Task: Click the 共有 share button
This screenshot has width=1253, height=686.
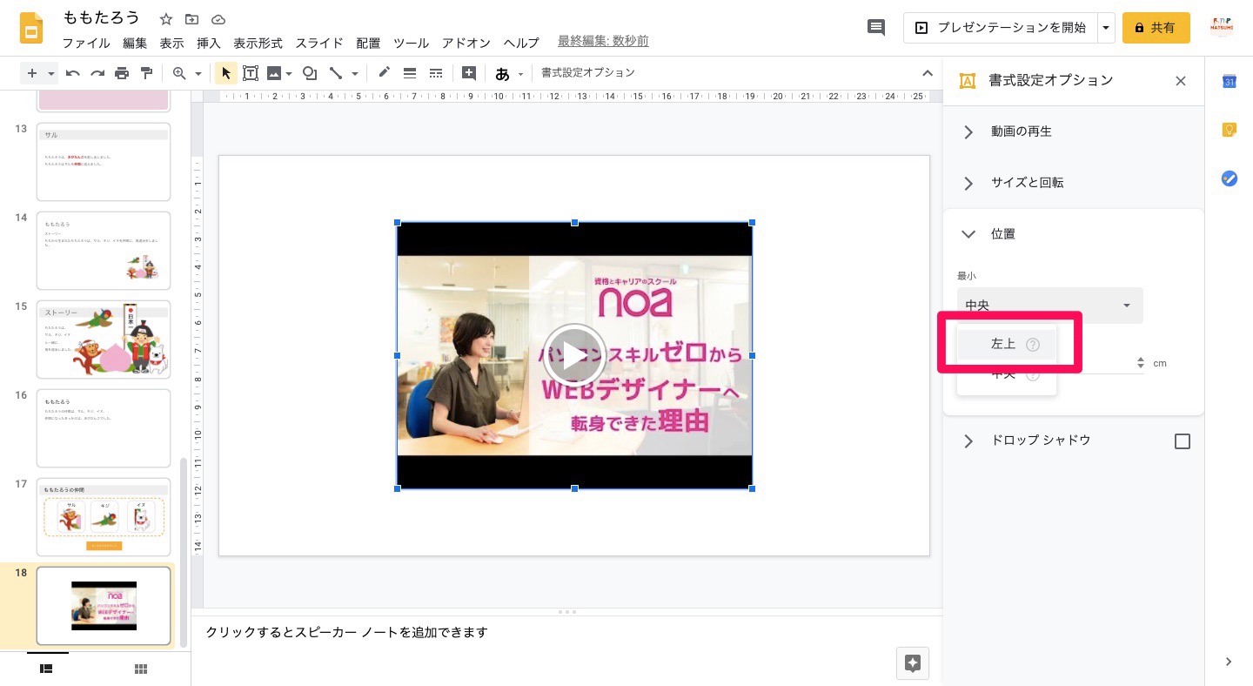Action: point(1156,28)
